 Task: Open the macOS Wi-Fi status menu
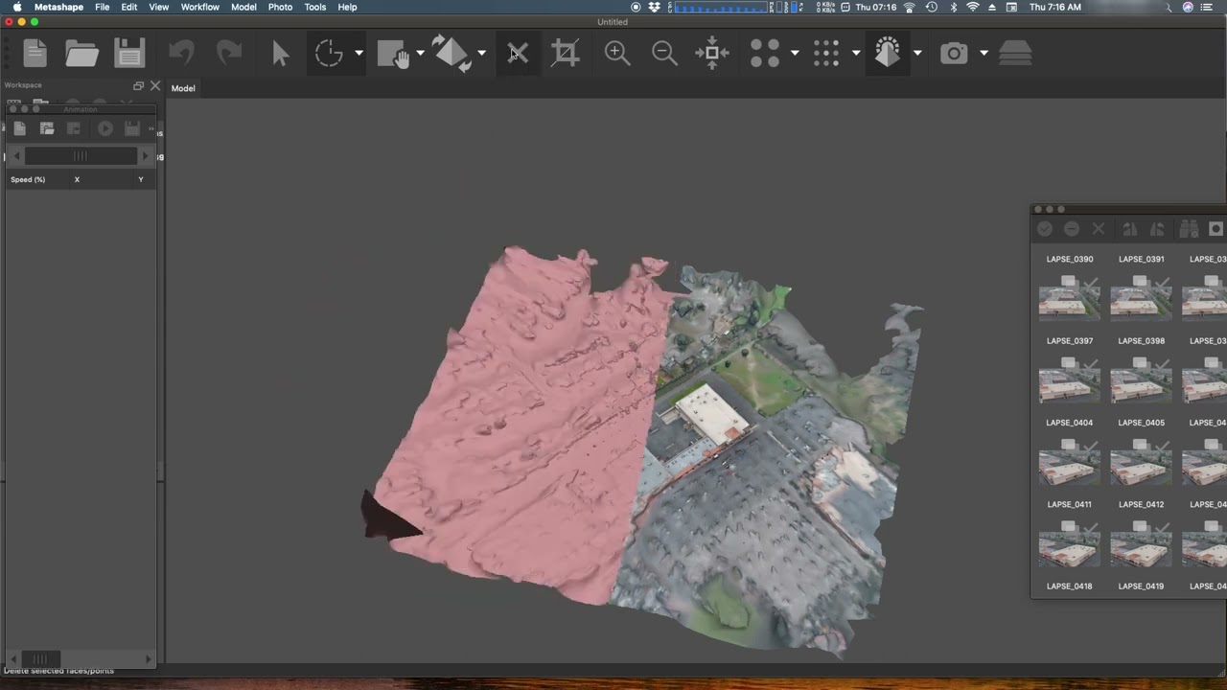[973, 7]
